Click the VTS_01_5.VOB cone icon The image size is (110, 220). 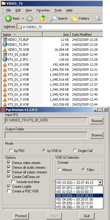click(x=5, y=89)
